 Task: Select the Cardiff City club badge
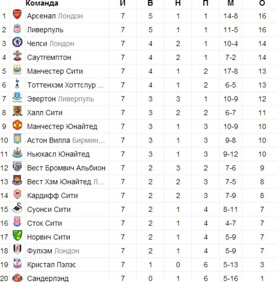17,194
